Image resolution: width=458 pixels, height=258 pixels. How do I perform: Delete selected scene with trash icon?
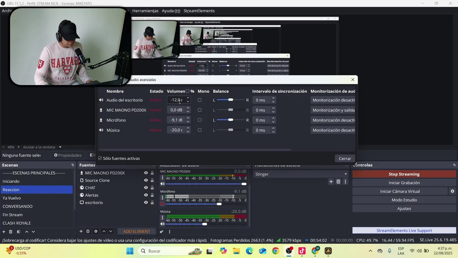[11, 232]
